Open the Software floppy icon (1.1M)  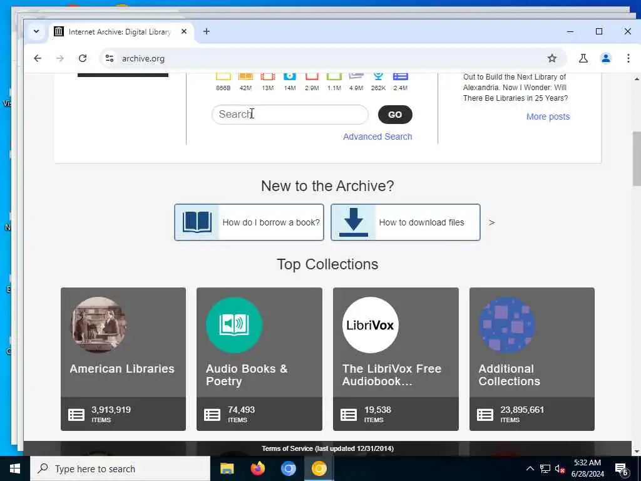click(334, 76)
